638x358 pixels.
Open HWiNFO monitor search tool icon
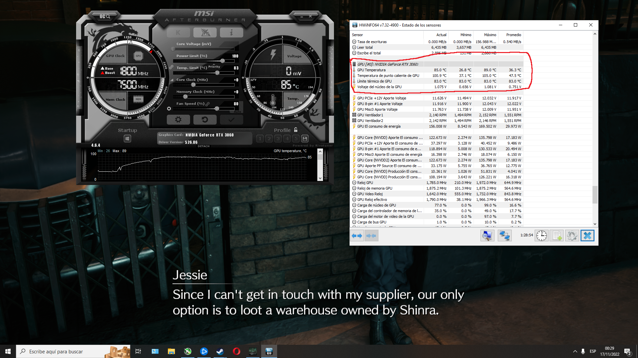487,236
